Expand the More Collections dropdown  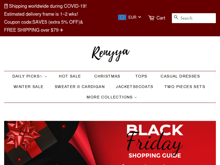(x=112, y=97)
